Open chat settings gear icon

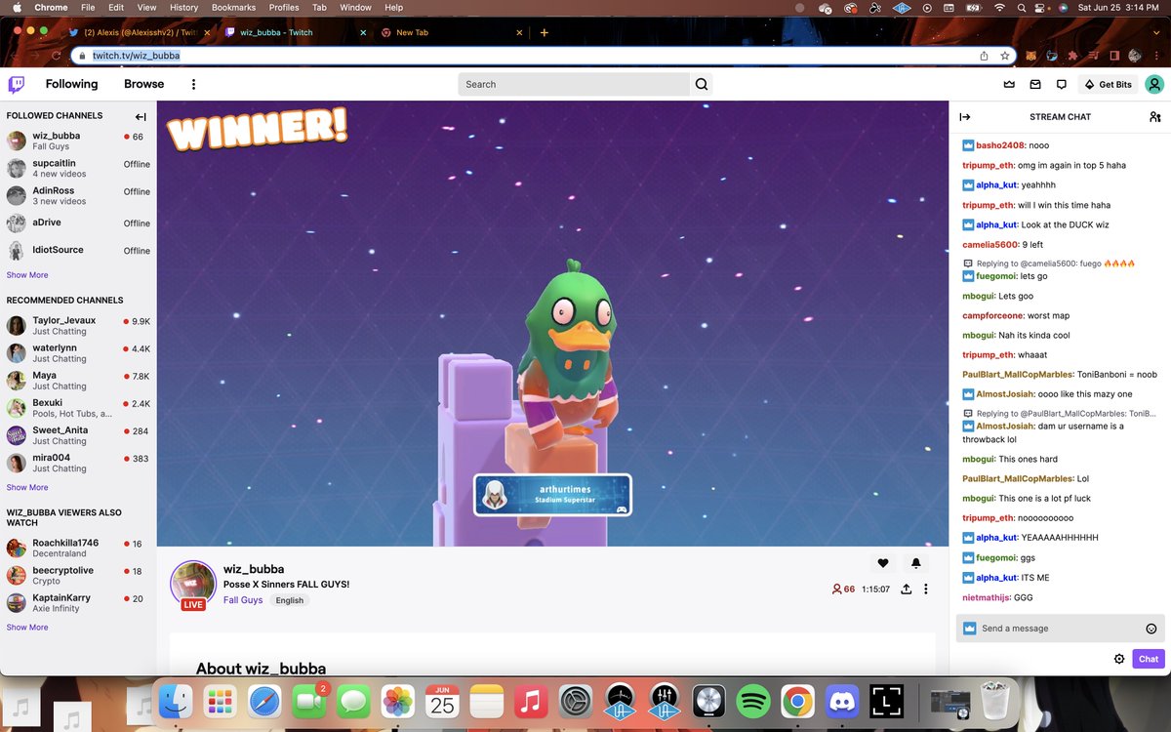[x=1119, y=659]
